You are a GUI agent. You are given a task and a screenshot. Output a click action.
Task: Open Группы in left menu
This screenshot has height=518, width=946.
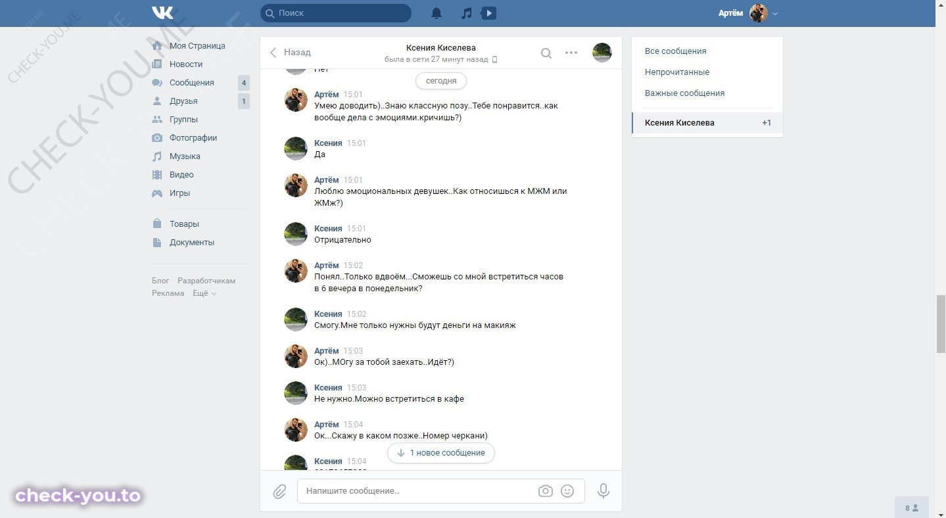(x=183, y=120)
